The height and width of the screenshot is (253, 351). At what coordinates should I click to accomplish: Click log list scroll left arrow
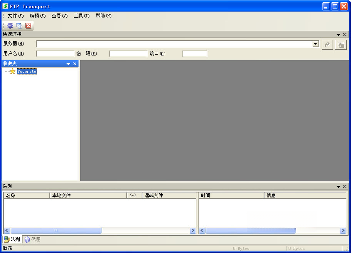[x=202, y=230]
